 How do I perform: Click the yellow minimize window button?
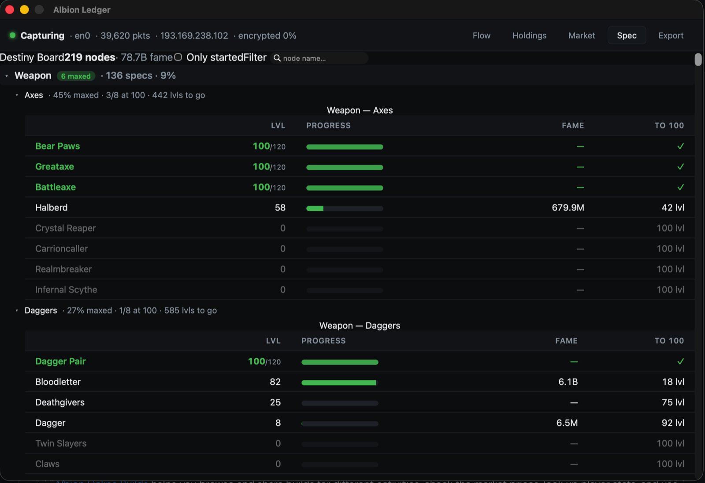tap(24, 10)
